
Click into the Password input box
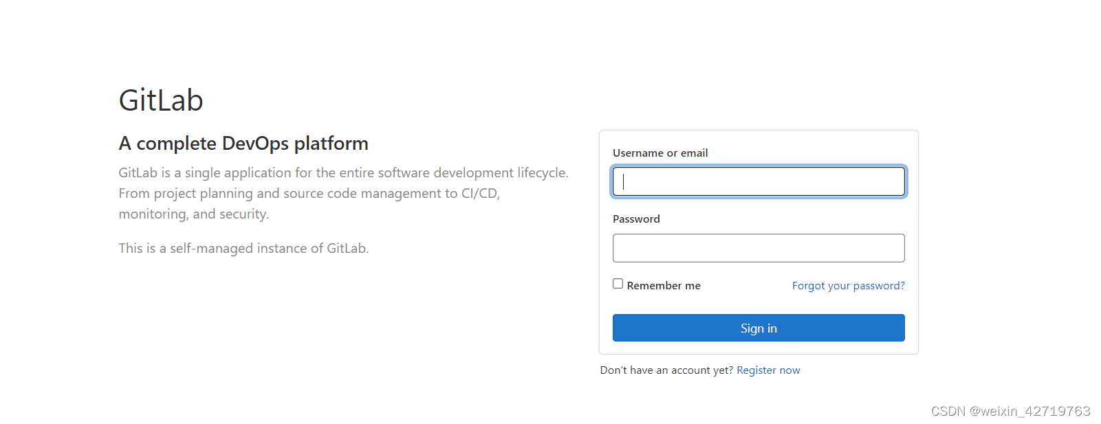(759, 248)
